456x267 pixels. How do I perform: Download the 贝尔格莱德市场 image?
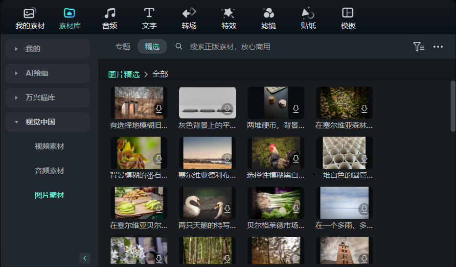point(296,208)
